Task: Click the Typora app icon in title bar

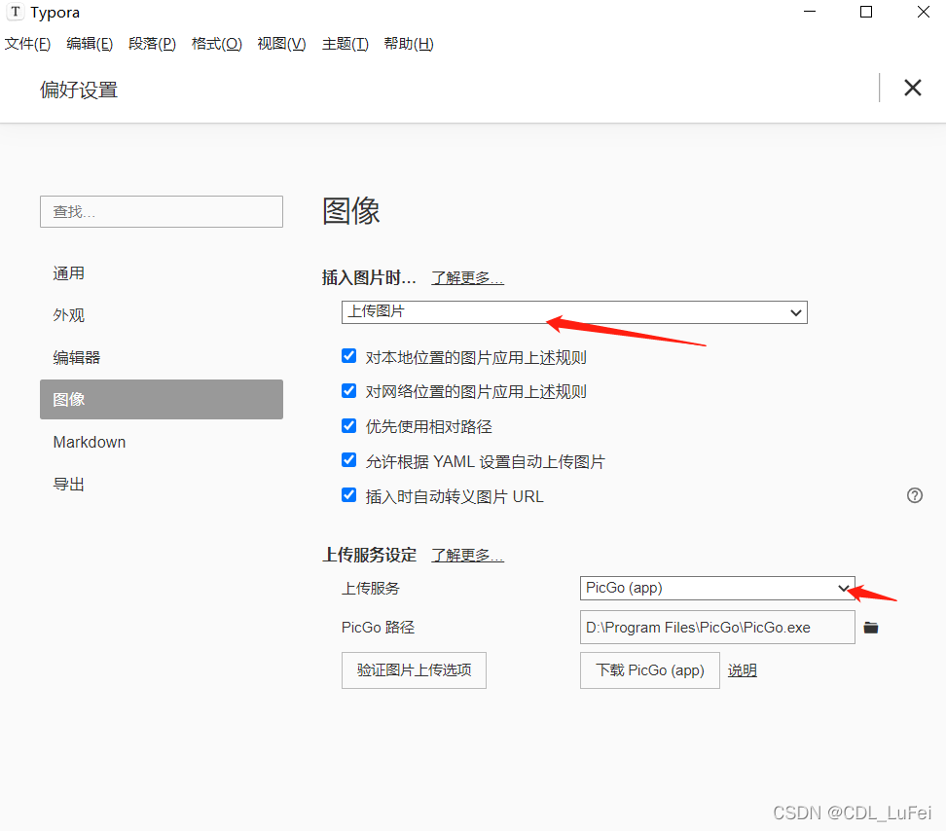Action: 16,12
